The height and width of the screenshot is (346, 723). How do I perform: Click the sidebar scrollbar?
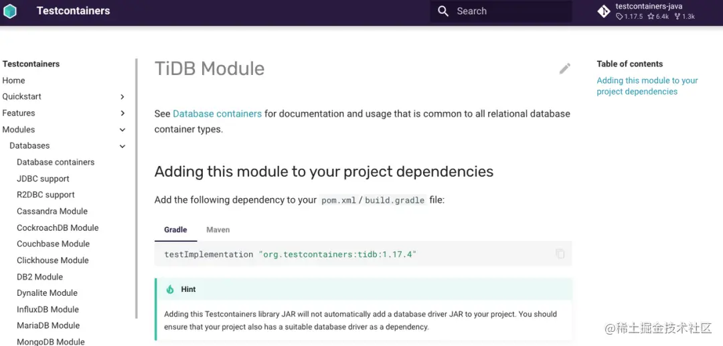point(136,189)
